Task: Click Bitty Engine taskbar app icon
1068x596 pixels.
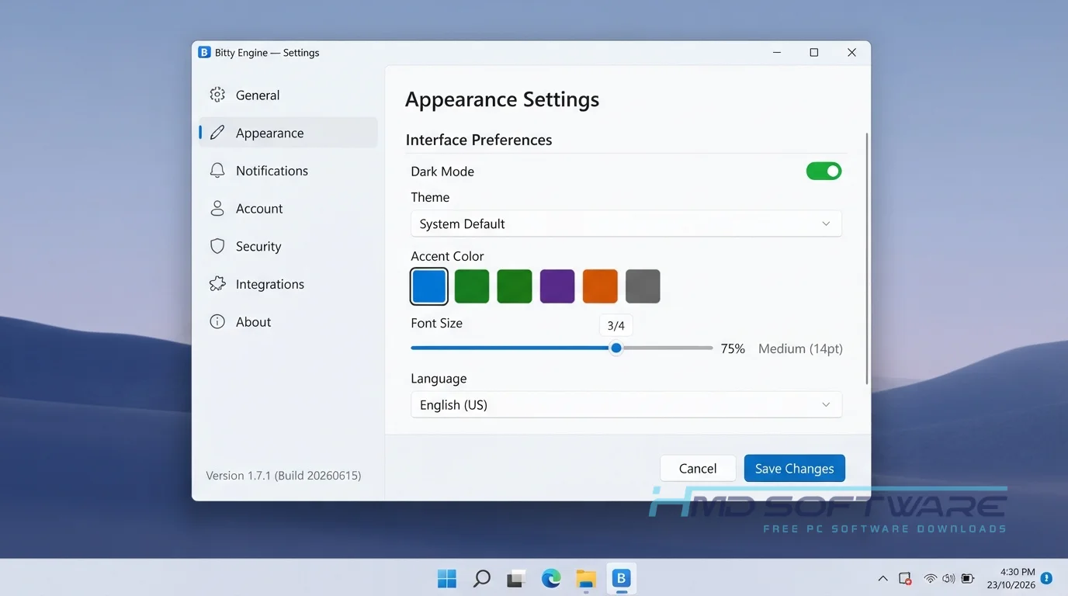Action: [x=621, y=578]
